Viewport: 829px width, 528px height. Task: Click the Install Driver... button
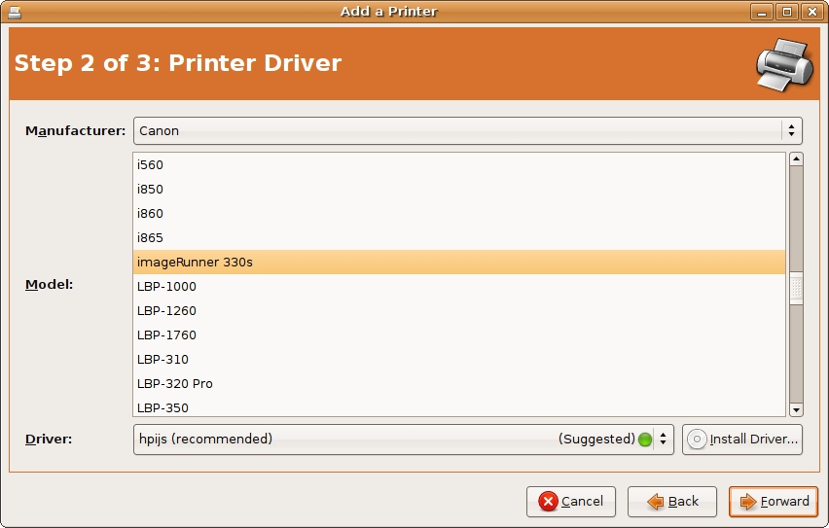(742, 440)
